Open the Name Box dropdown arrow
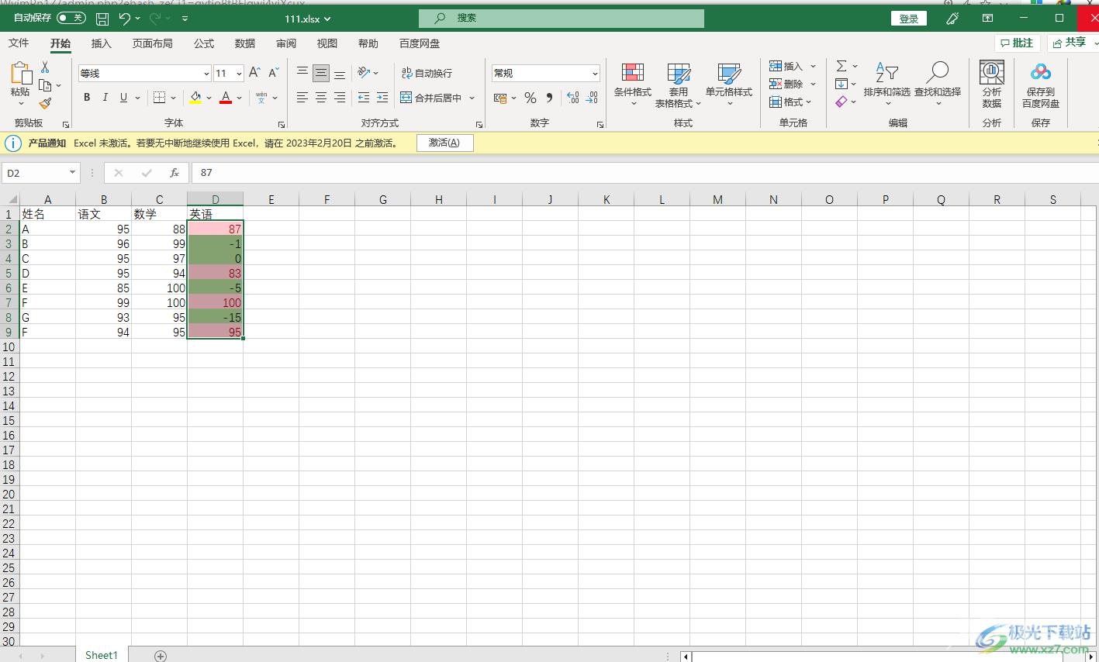This screenshot has width=1099, height=662. (73, 173)
